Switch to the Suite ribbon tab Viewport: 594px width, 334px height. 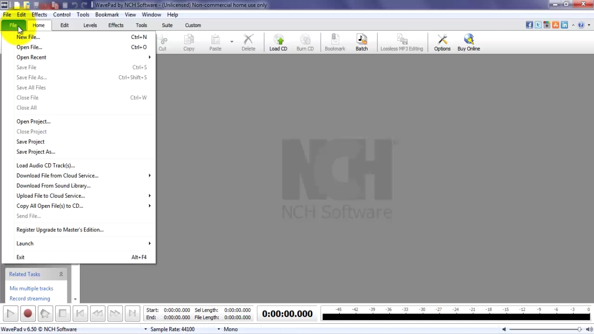167,25
